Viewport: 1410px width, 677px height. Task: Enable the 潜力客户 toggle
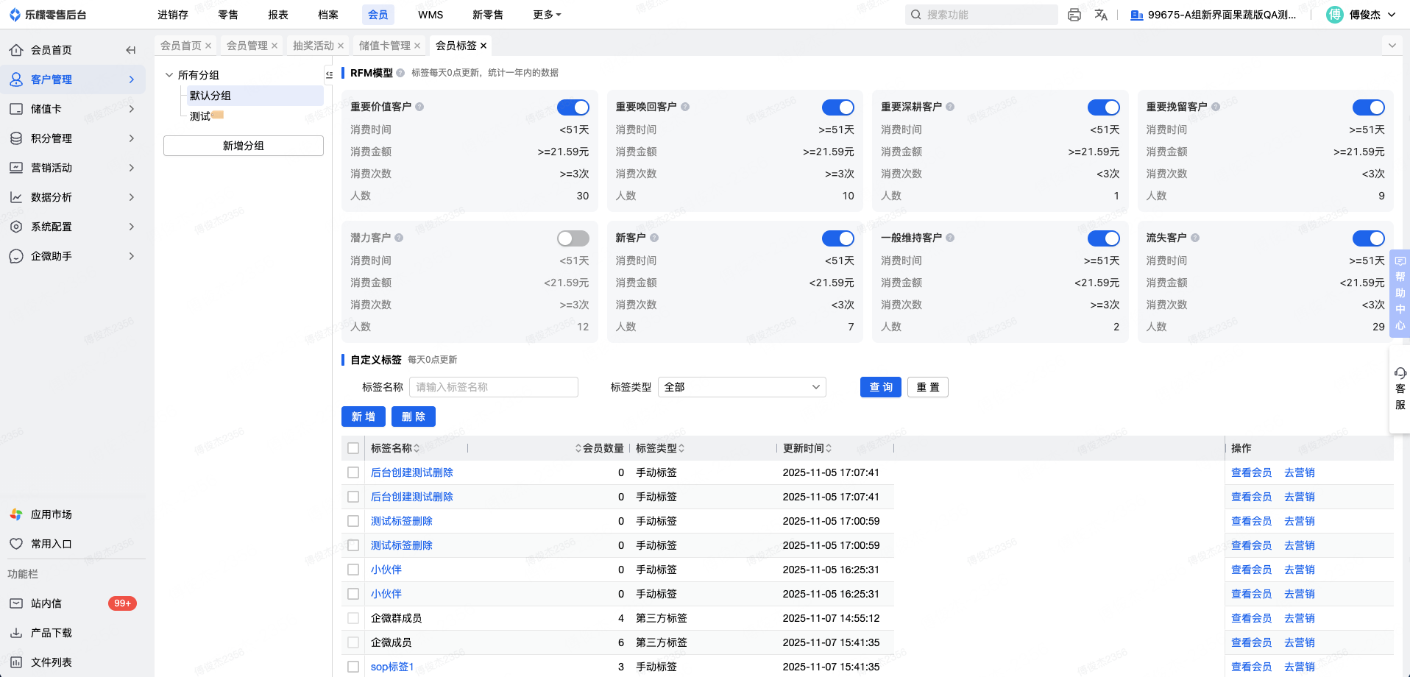573,238
